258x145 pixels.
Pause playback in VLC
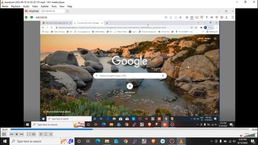pos(4,134)
